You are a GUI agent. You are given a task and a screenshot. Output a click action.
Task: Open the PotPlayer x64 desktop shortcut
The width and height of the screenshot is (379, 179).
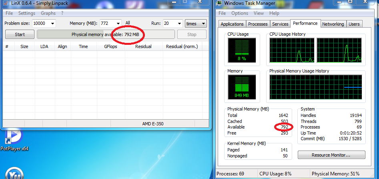pyautogui.click(x=14, y=140)
